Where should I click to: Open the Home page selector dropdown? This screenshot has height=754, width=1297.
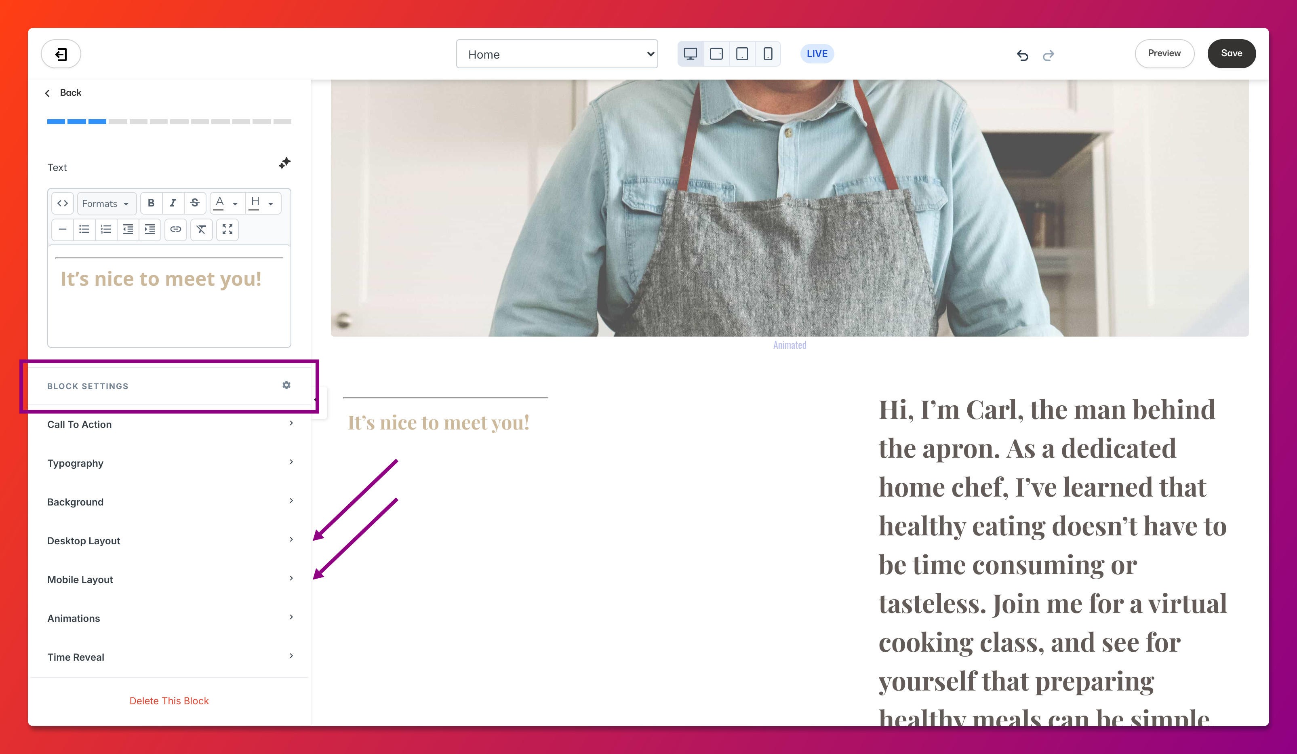[557, 54]
